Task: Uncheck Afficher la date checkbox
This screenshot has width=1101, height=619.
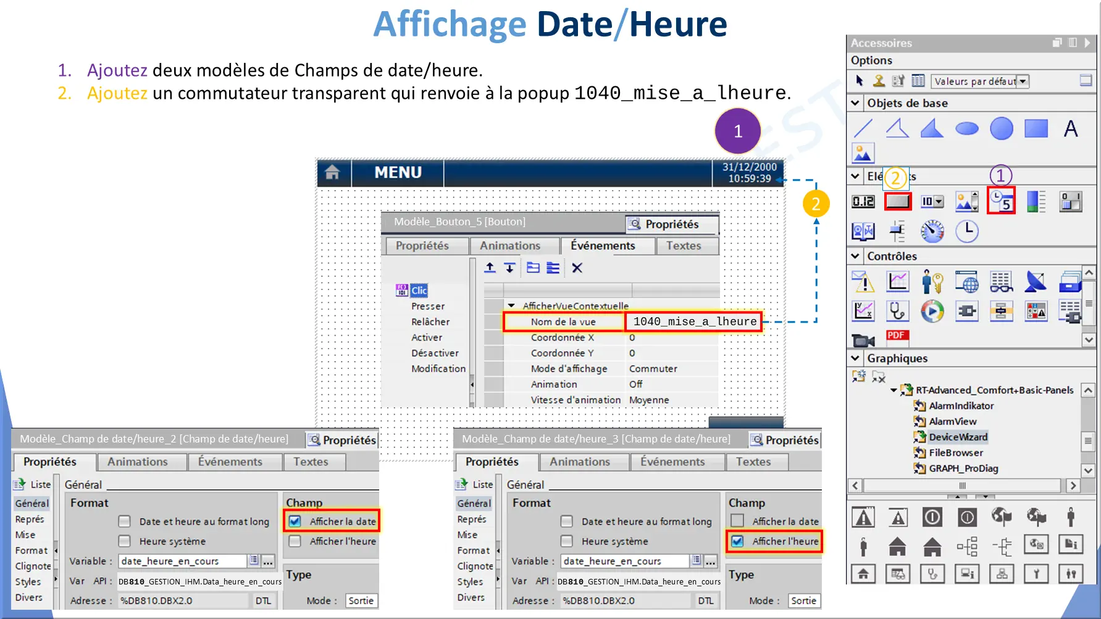Action: click(x=295, y=521)
